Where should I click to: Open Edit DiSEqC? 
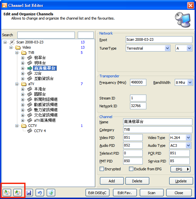(x=97, y=193)
